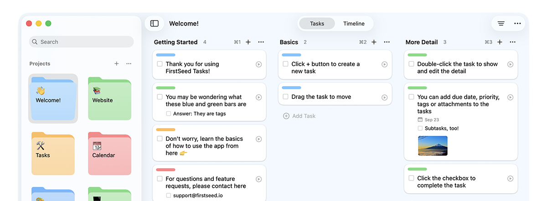
Task: Click the Add Task plus circle icon
Action: pyautogui.click(x=286, y=116)
